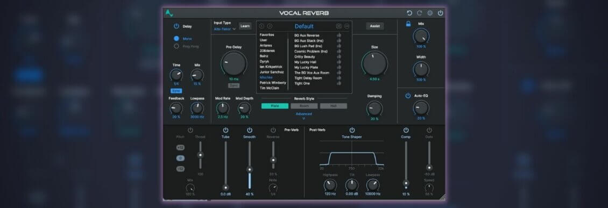Click the Gate slider handle
The image size is (608, 208).
[429, 168]
